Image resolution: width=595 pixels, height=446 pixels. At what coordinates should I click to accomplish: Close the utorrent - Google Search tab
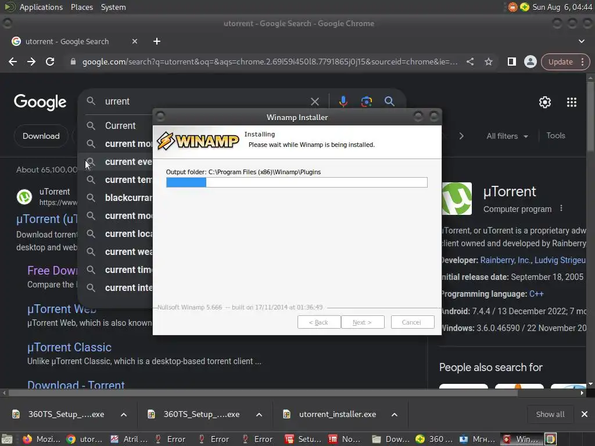pos(135,41)
